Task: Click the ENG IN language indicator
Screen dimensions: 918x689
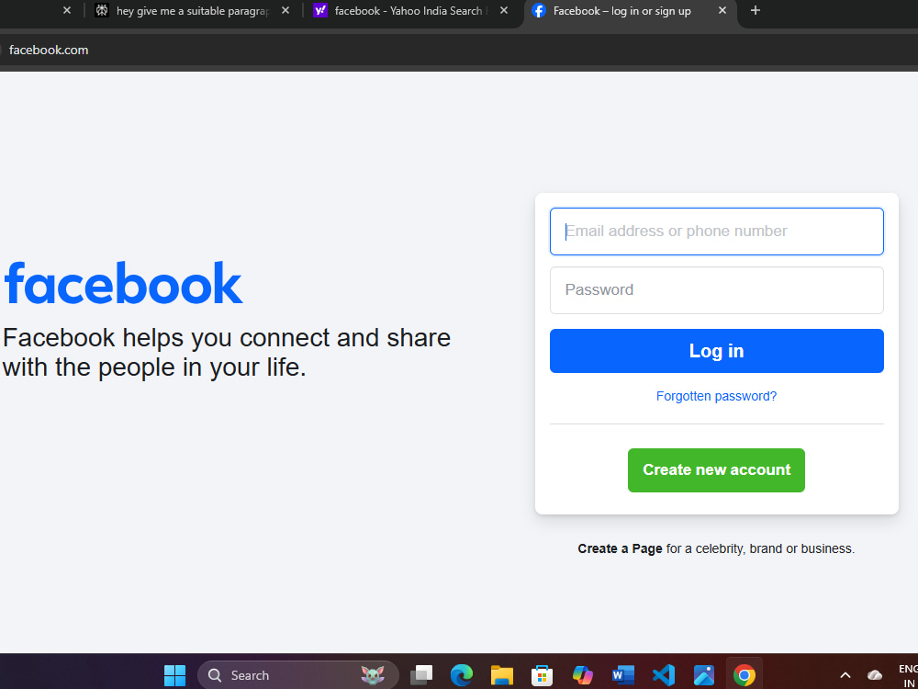Action: [x=908, y=675]
